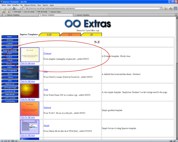Click the Home icon in bookmarks toolbar

3,12
